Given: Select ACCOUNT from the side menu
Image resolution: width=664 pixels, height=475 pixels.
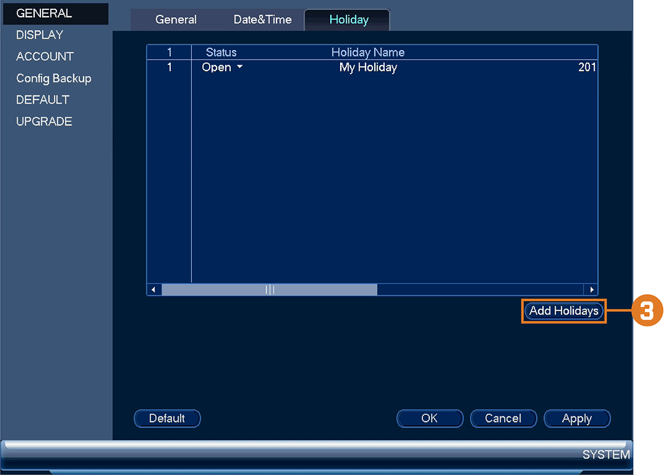Looking at the screenshot, I should [45, 56].
